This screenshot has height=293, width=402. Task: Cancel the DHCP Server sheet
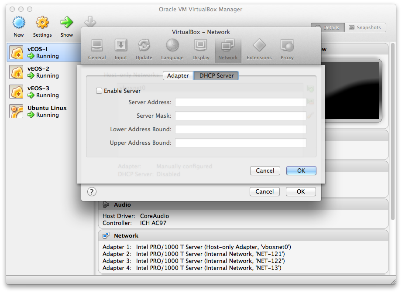click(265, 170)
